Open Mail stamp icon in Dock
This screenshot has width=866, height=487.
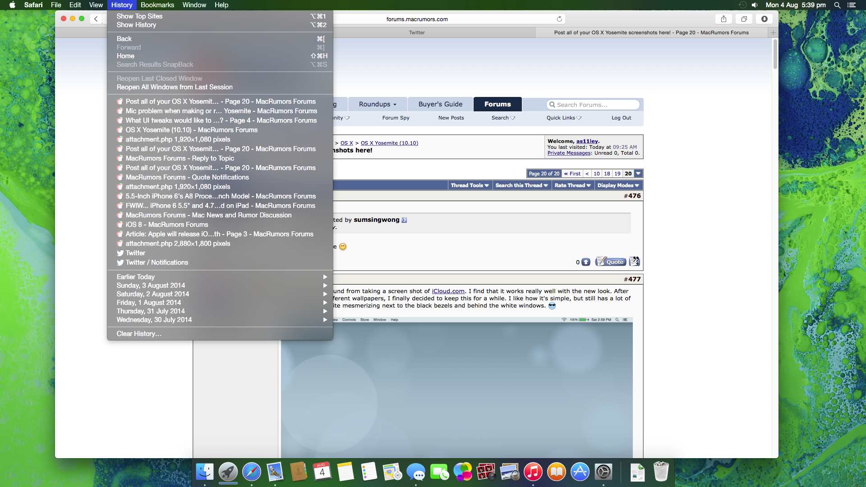[x=275, y=472]
